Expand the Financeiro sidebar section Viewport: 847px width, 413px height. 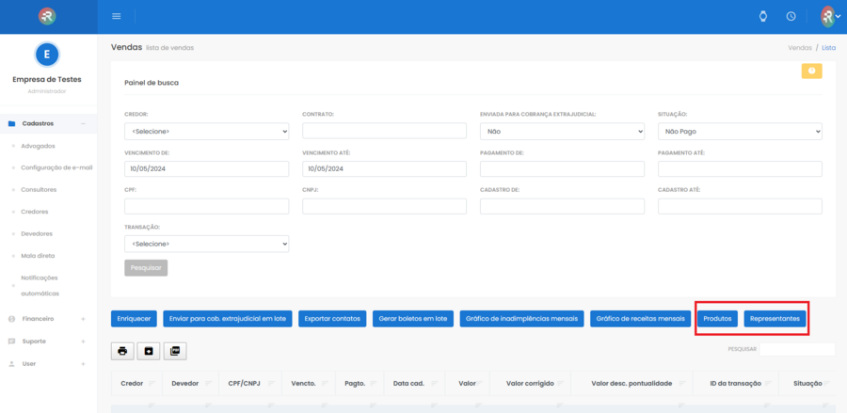coord(47,319)
